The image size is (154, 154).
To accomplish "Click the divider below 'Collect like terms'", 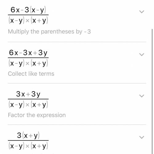I will (x=77, y=83).
